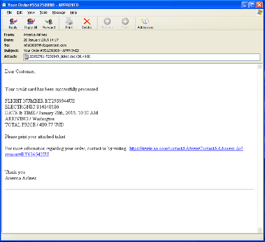Image resolution: width=265 pixels, height=242 pixels.
Task: Click the 'Your credit card has been' sentence
Action: coord(51,89)
